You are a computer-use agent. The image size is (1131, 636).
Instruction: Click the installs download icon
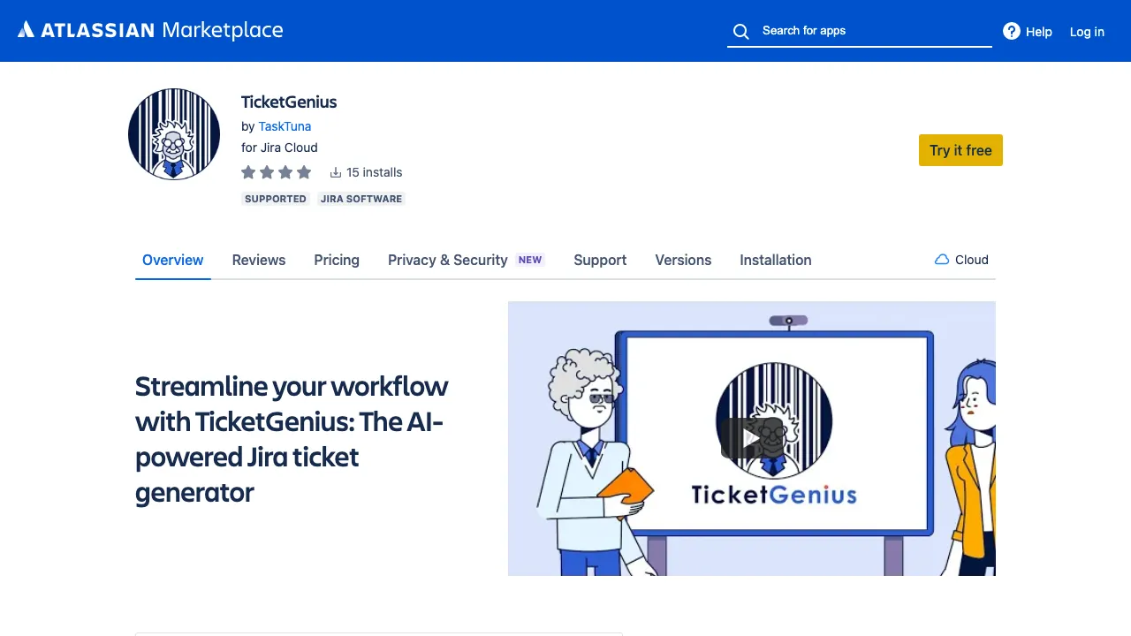(x=336, y=172)
